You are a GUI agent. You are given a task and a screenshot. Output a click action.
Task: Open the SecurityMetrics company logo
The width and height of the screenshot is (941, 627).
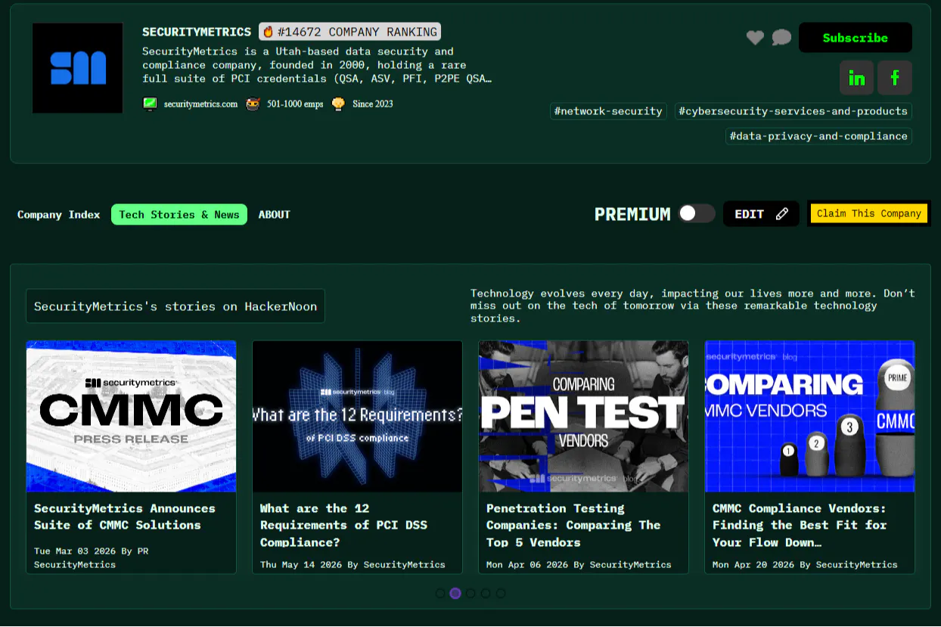78,68
